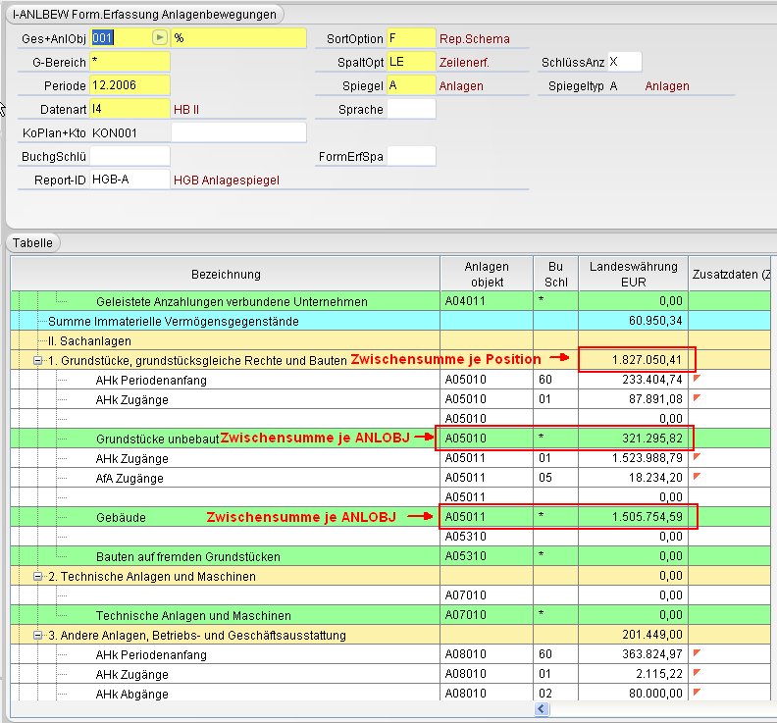
Task: Select the Gebäude subtotal row
Action: click(x=390, y=517)
